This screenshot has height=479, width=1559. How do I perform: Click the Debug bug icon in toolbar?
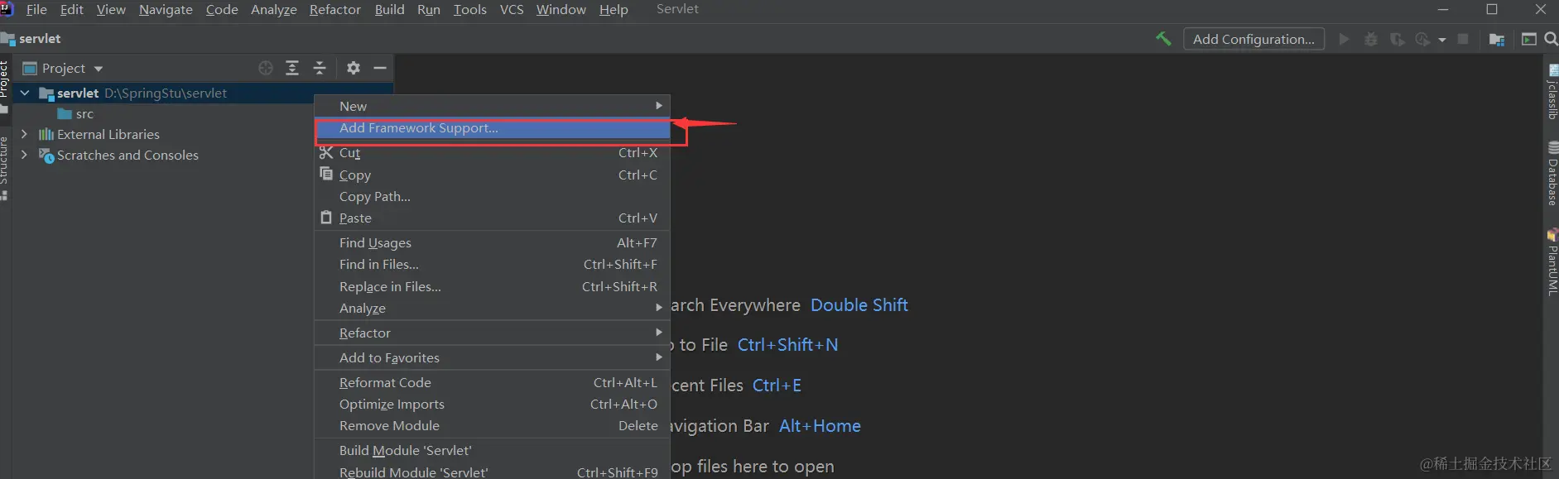(1371, 39)
